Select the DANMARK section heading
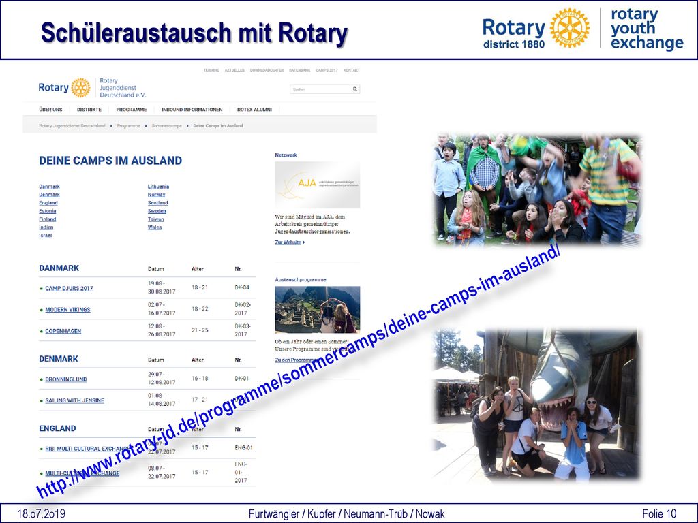 click(x=59, y=268)
